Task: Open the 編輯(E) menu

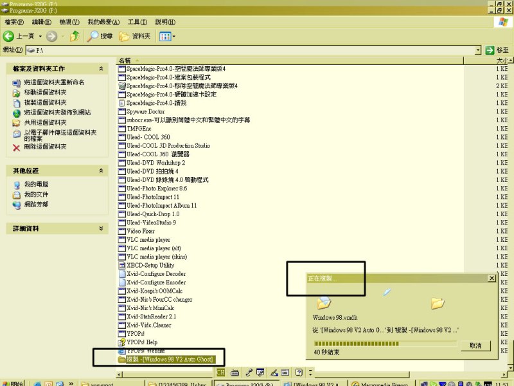Action: pyautogui.click(x=42, y=22)
